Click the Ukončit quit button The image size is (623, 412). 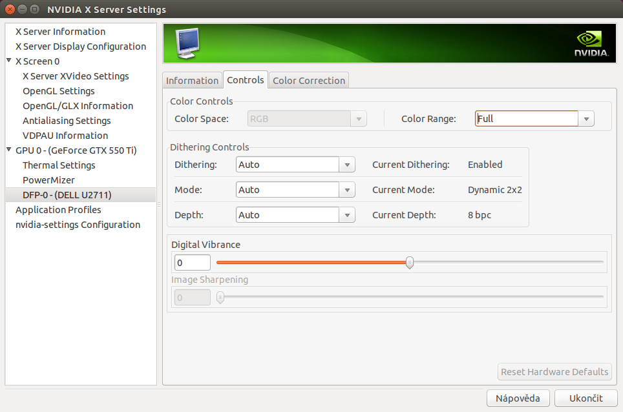[586, 398]
